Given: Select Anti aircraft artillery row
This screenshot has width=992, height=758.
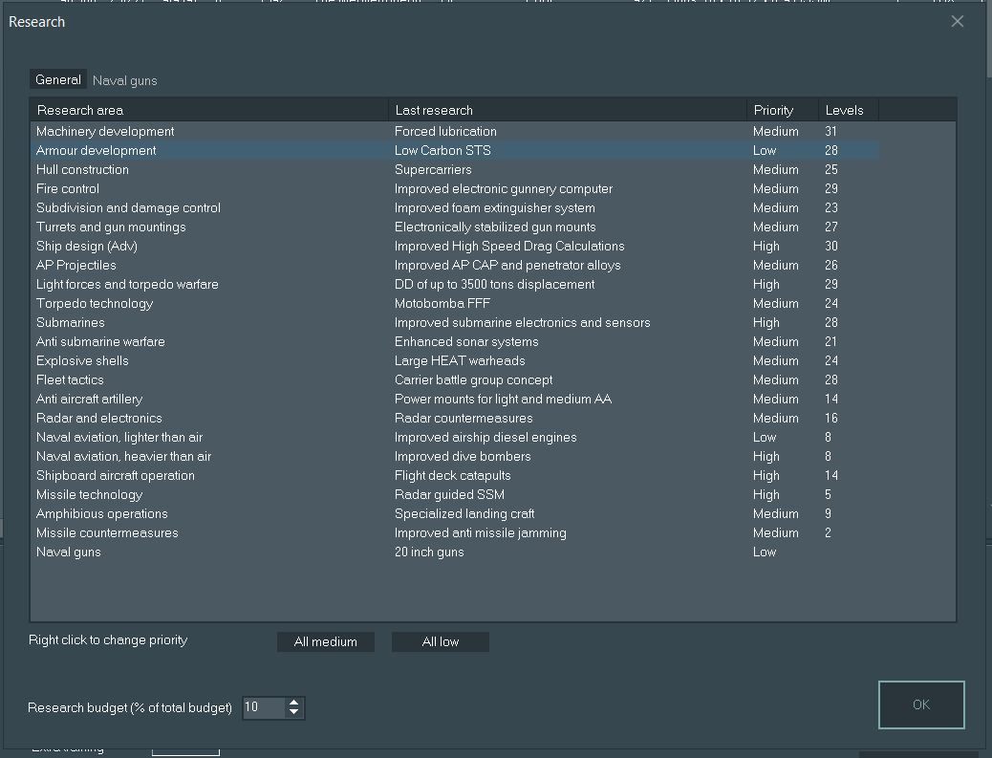Looking at the screenshot, I should [x=455, y=400].
